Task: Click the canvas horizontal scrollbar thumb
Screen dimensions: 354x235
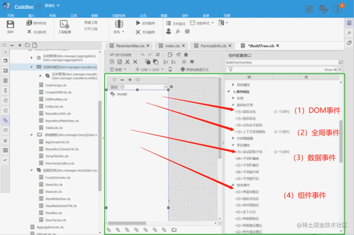Action: pos(127,223)
